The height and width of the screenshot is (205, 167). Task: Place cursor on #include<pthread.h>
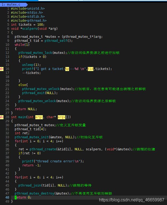coord(29,21)
